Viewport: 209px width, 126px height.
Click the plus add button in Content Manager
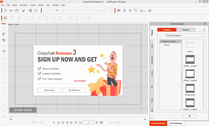pyautogui.click(x=189, y=116)
